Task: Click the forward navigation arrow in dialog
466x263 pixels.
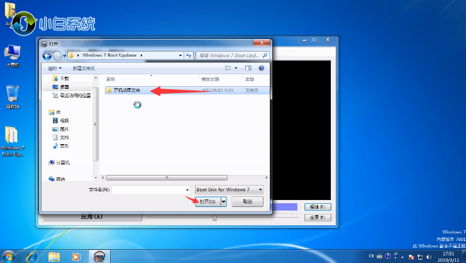Action: coord(57,55)
